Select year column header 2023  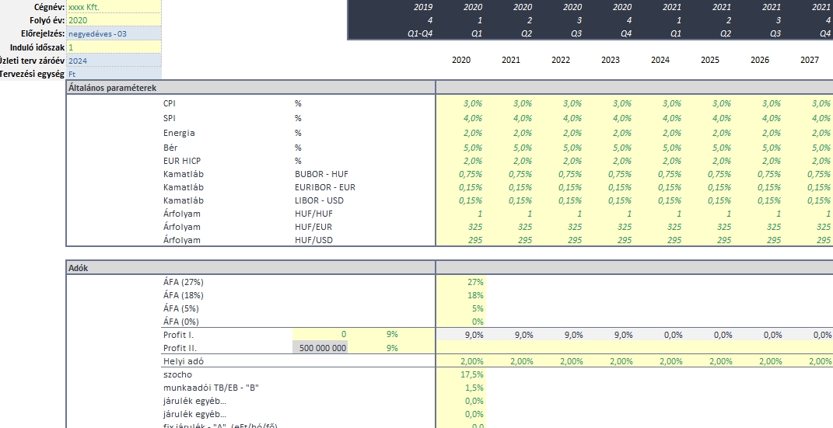(611, 60)
